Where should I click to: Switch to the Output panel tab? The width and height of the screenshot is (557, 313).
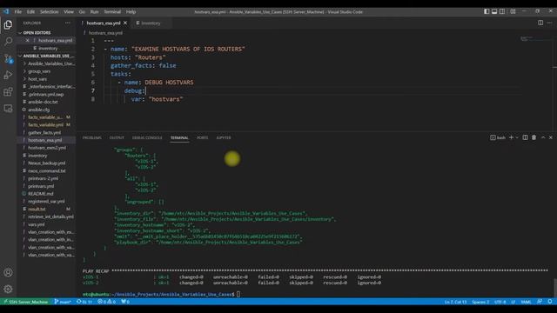click(x=117, y=137)
